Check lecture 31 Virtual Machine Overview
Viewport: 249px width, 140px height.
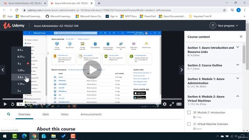pyautogui.click(x=189, y=124)
